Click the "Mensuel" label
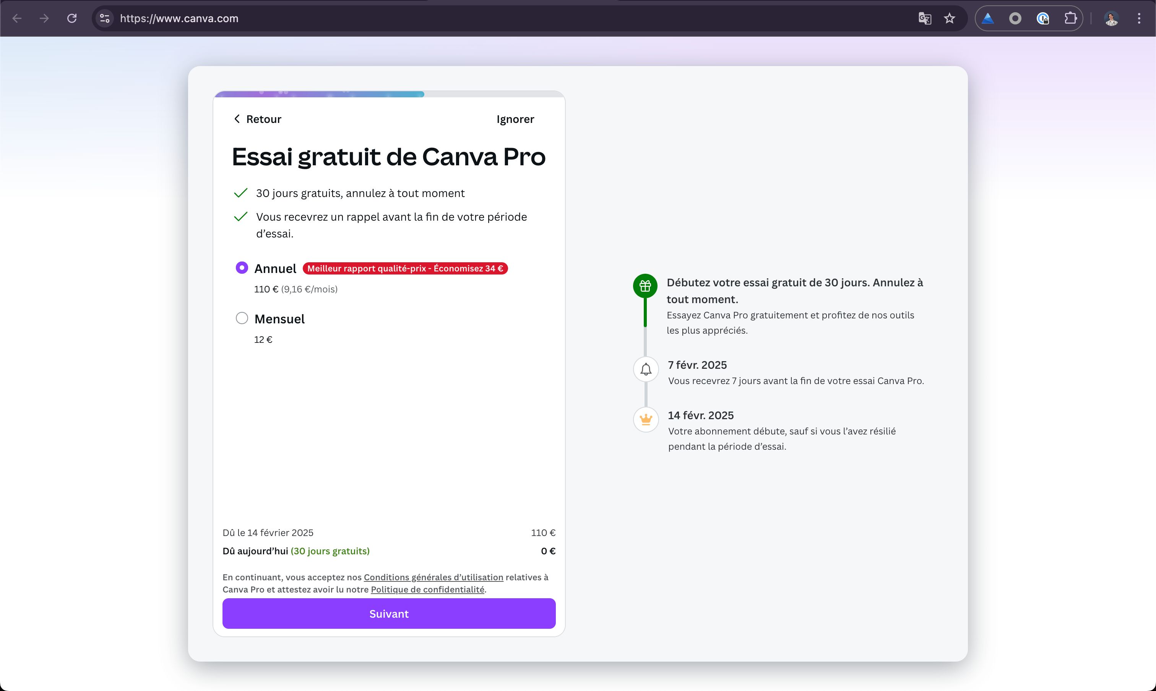1156x691 pixels. (279, 319)
